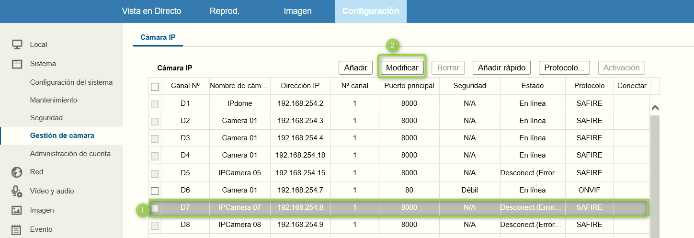Click the Imagen picture icon
The image size is (694, 238).
click(x=17, y=210)
